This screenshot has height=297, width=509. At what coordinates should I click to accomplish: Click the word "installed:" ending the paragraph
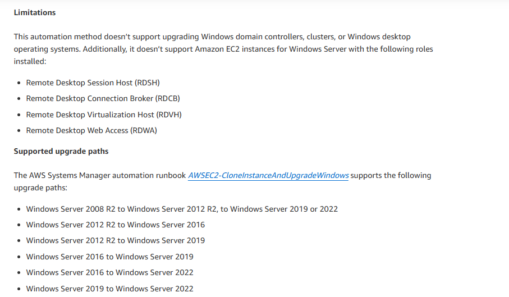[30, 61]
